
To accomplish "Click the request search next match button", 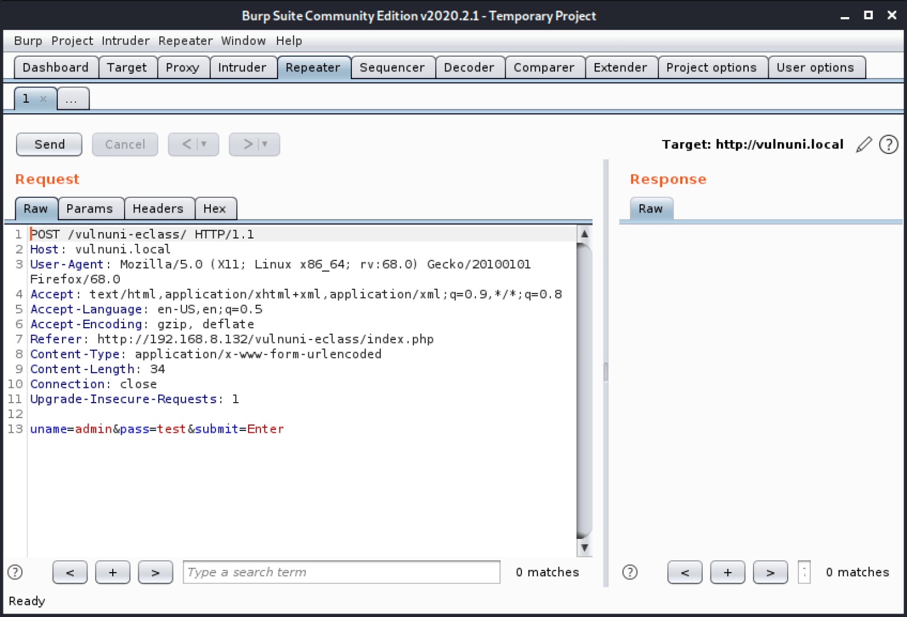I will tap(155, 572).
